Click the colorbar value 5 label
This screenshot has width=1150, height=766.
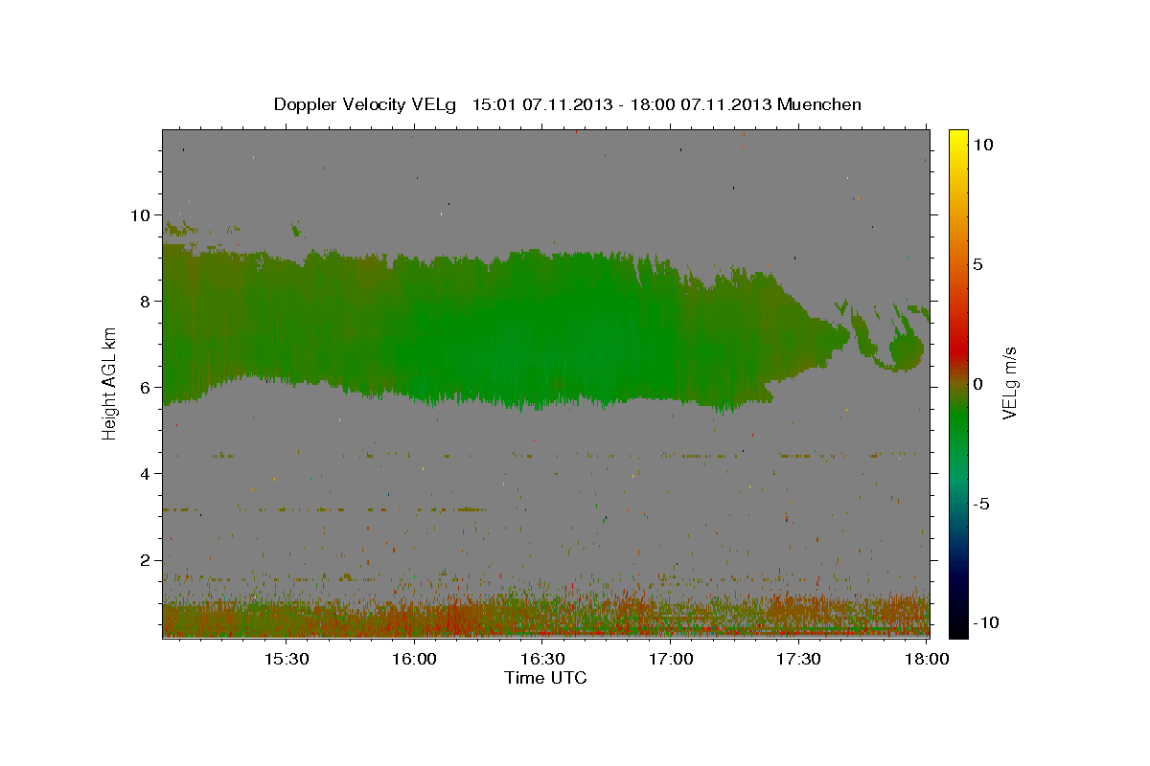[x=978, y=264]
